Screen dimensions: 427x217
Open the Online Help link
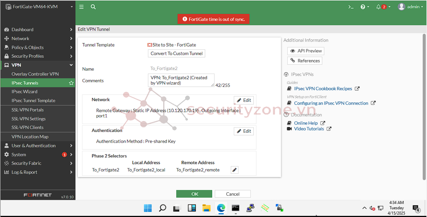[306, 123]
